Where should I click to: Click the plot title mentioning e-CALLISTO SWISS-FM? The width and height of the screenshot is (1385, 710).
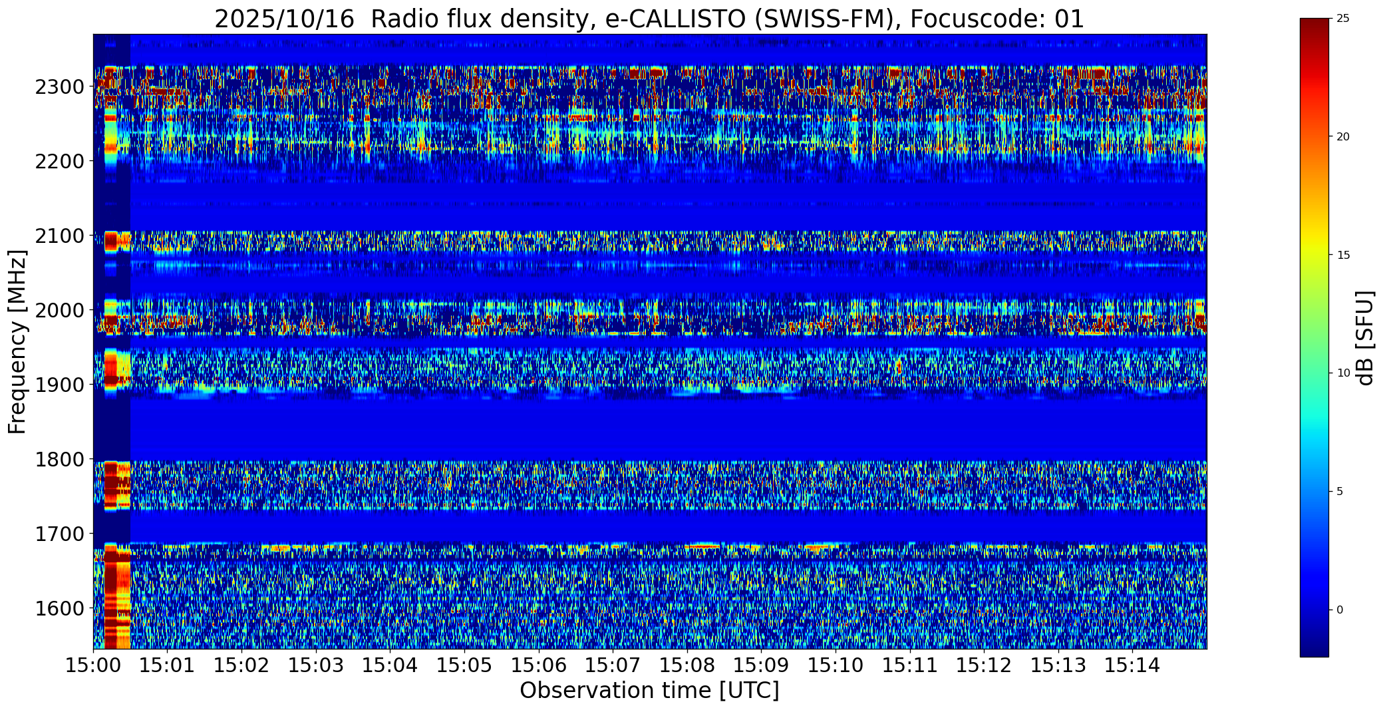pos(649,19)
